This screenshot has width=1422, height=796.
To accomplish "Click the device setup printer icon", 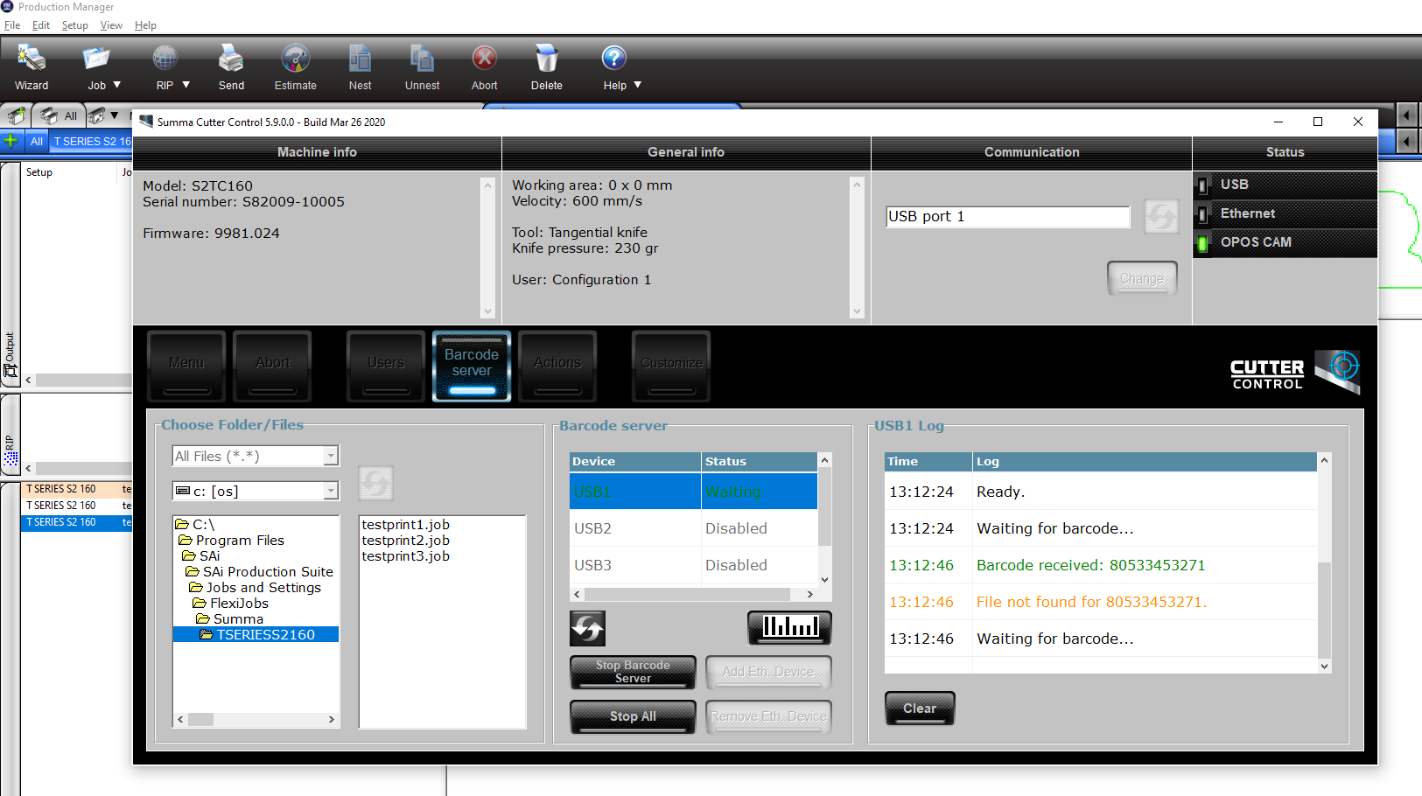I will click(x=96, y=115).
